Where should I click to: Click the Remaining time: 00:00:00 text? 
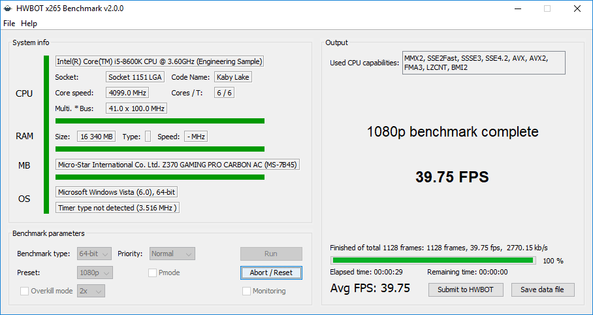click(x=468, y=272)
